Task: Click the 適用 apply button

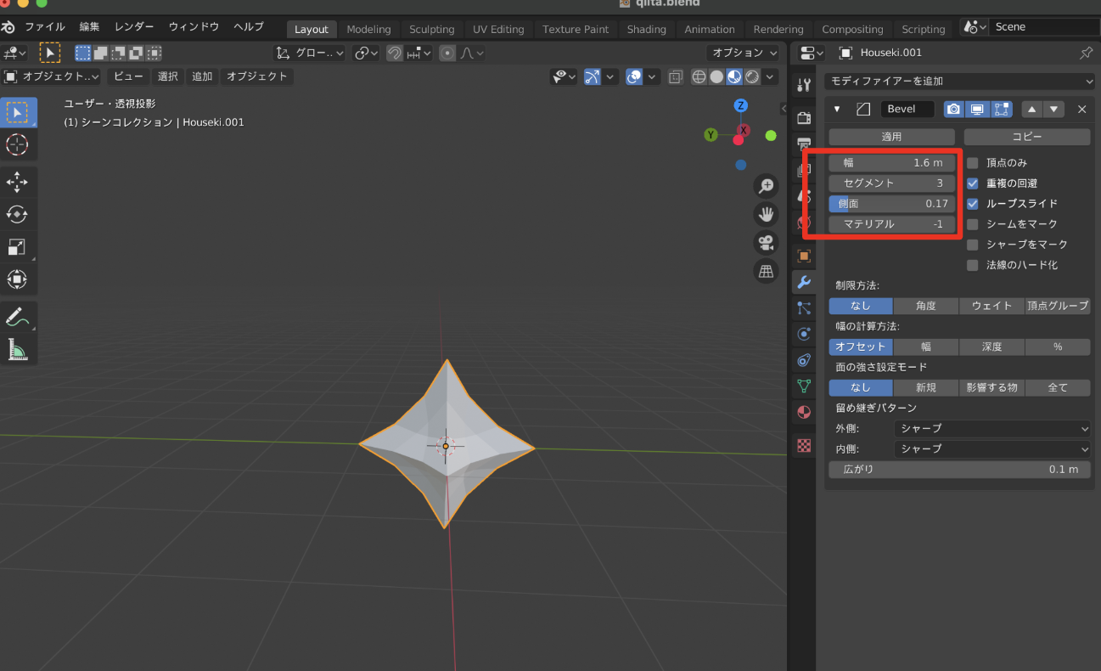Action: [891, 137]
